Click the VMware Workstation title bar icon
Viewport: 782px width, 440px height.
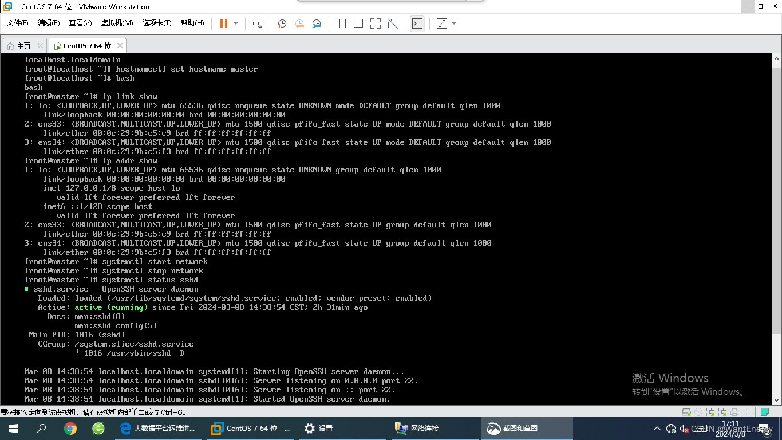coord(7,7)
